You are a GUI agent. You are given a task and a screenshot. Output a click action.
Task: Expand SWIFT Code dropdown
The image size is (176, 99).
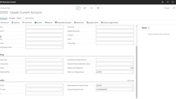(62, 89)
